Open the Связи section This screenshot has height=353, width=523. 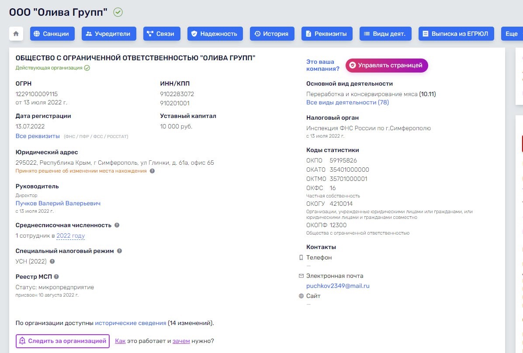[x=162, y=34]
